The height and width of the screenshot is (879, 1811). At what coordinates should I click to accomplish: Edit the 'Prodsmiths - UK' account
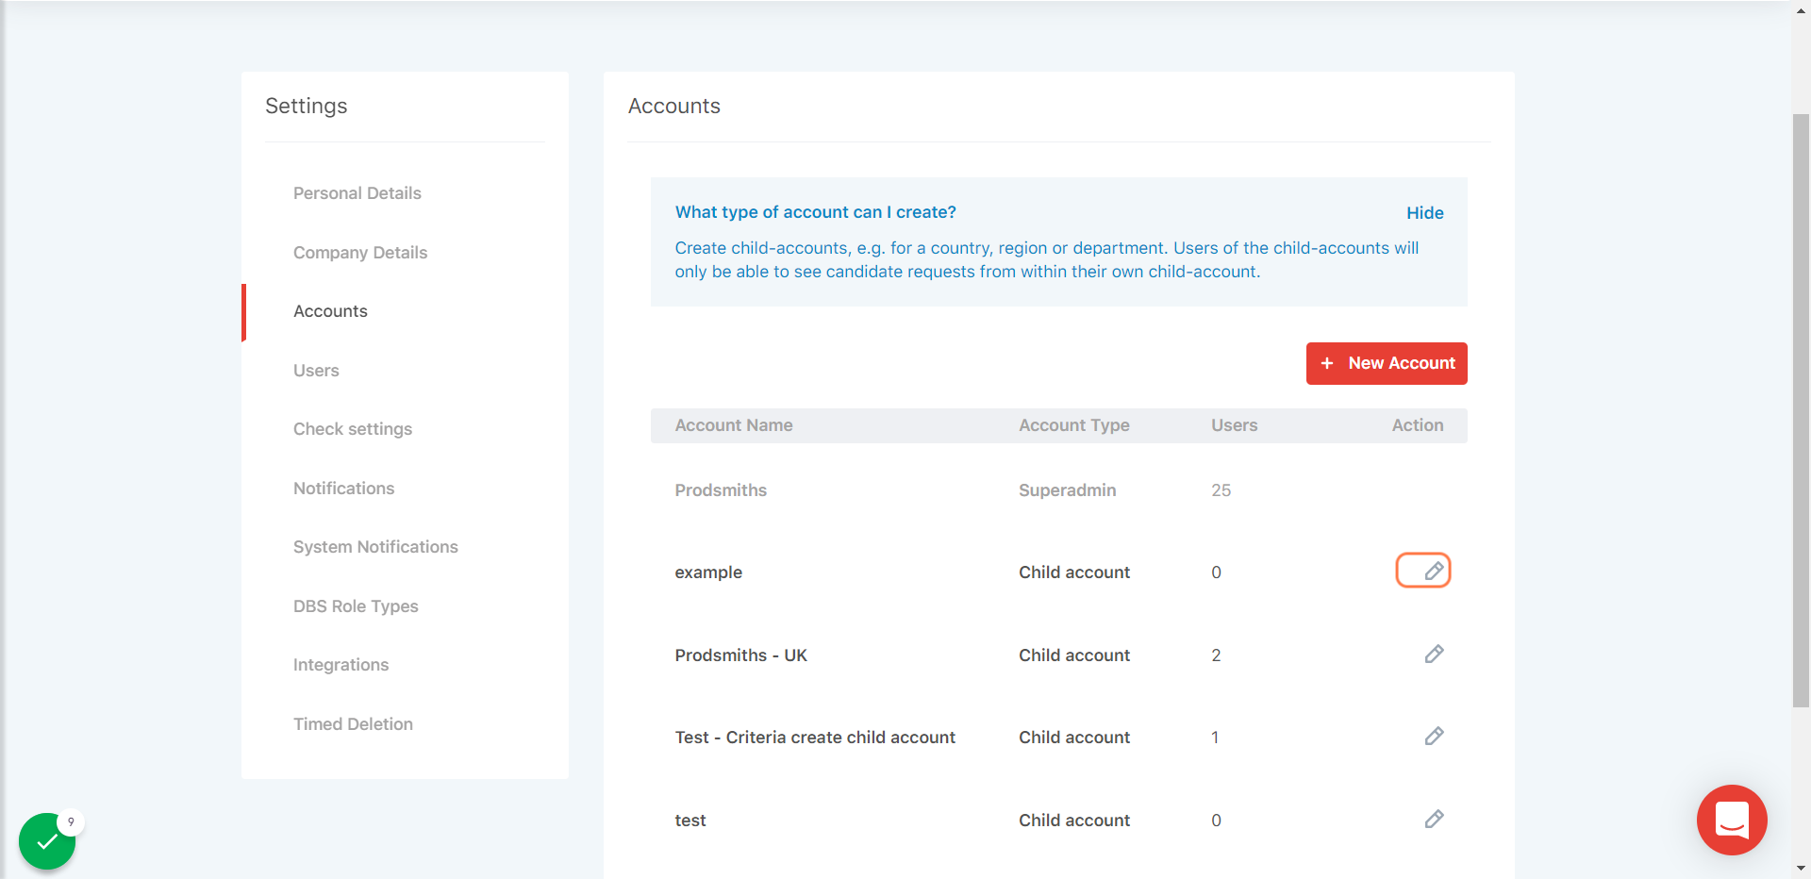click(x=1434, y=654)
